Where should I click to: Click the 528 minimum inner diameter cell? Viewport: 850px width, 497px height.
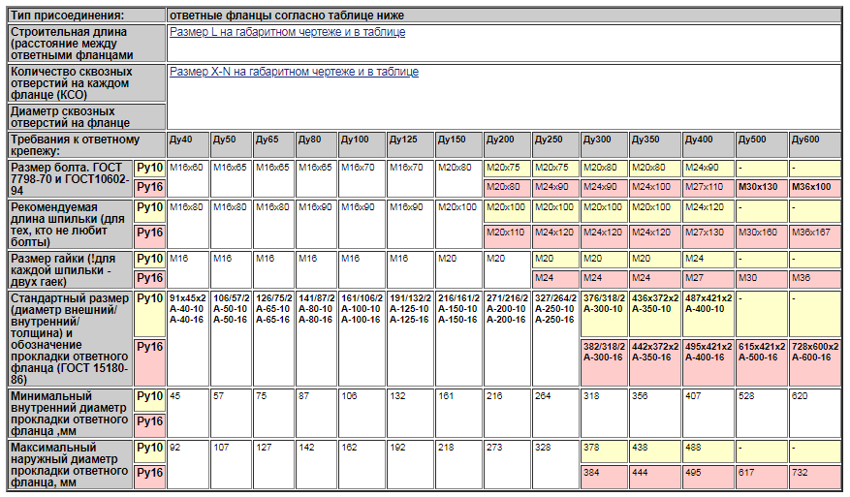761,413
